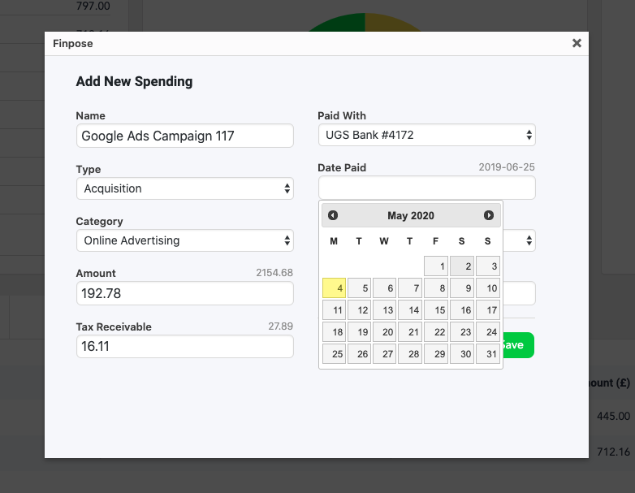The height and width of the screenshot is (493, 635).
Task: Select day 11 in the calendar
Action: (334, 310)
